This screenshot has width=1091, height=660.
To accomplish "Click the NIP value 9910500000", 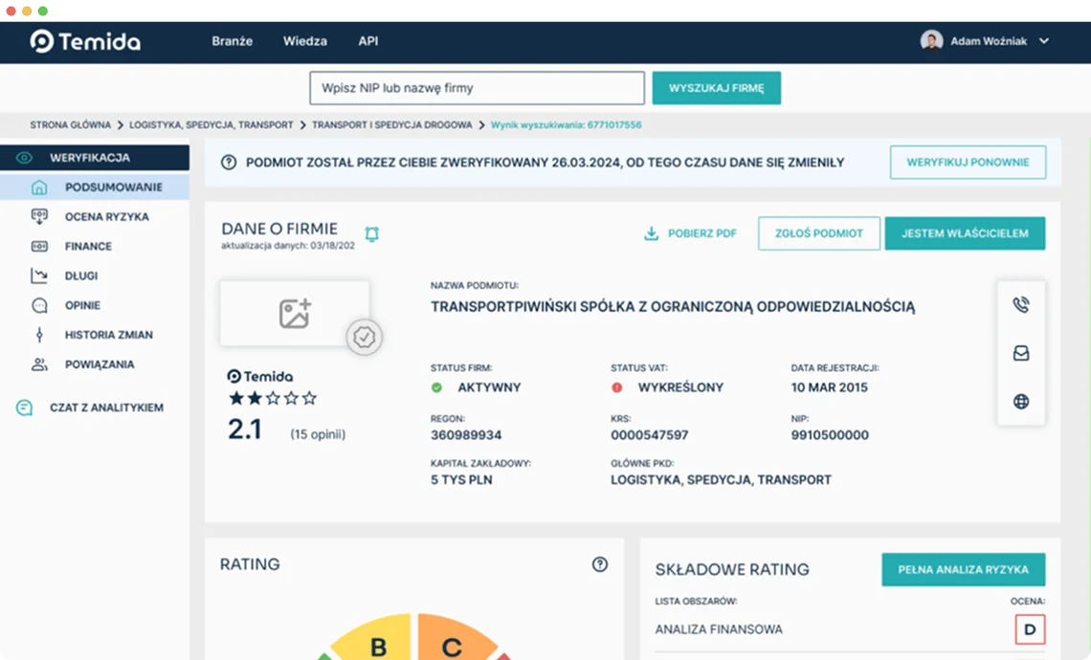I will [830, 435].
